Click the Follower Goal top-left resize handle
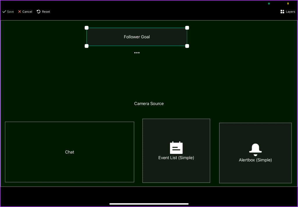Screen dimensions: 298x207 coord(86,28)
